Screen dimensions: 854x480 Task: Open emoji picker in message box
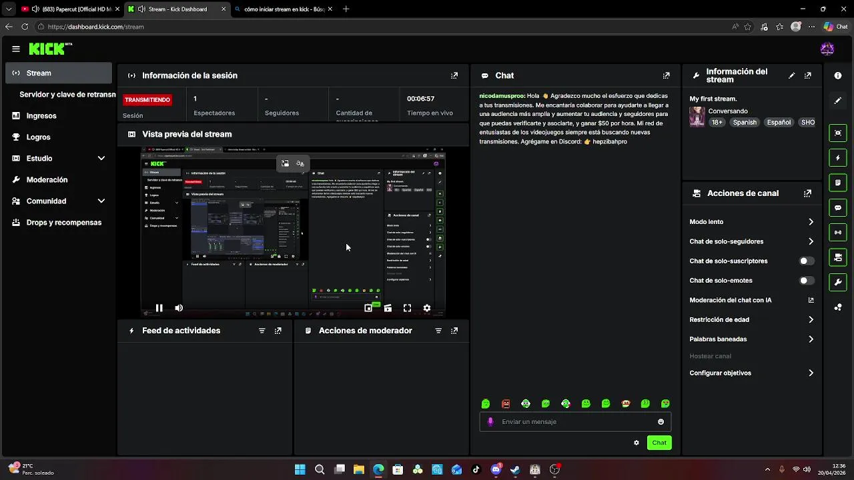click(x=661, y=422)
